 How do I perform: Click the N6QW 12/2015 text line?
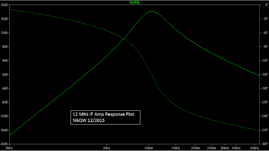coord(89,120)
